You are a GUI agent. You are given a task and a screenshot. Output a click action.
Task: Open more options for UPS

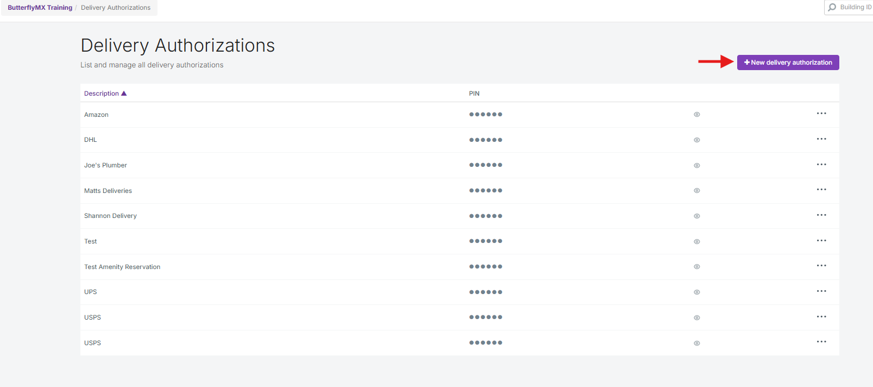point(821,291)
